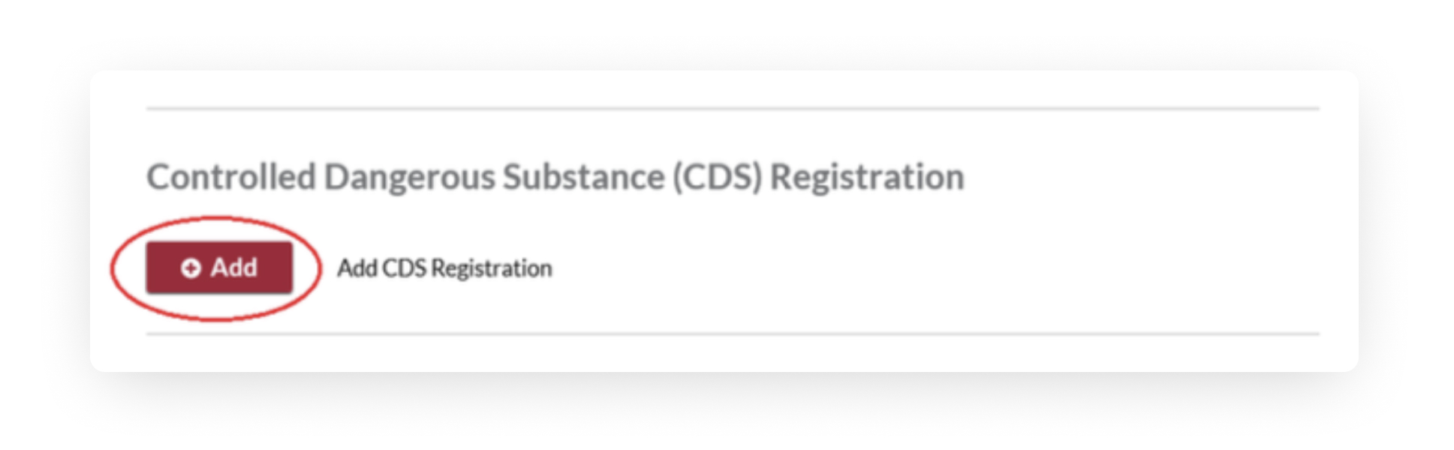Viewport: 1454px width, 450px height.
Task: Click the plus icon inside Add button
Action: point(191,268)
